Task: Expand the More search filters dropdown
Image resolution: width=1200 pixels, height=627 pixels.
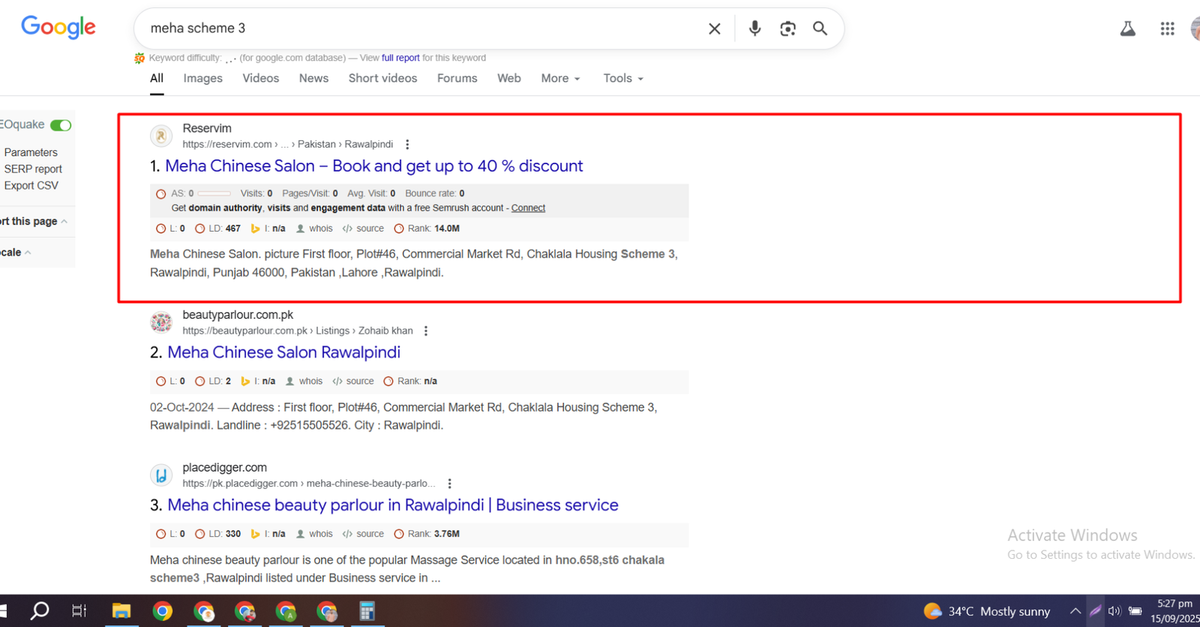Action: click(x=560, y=78)
